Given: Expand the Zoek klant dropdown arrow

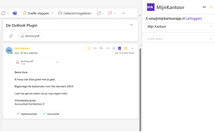Looking at the screenshot, I should (211, 39).
